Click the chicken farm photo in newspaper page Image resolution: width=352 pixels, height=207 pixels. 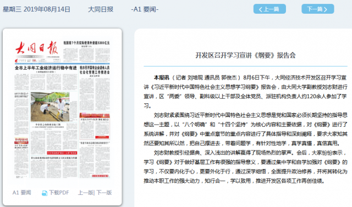click(50, 107)
